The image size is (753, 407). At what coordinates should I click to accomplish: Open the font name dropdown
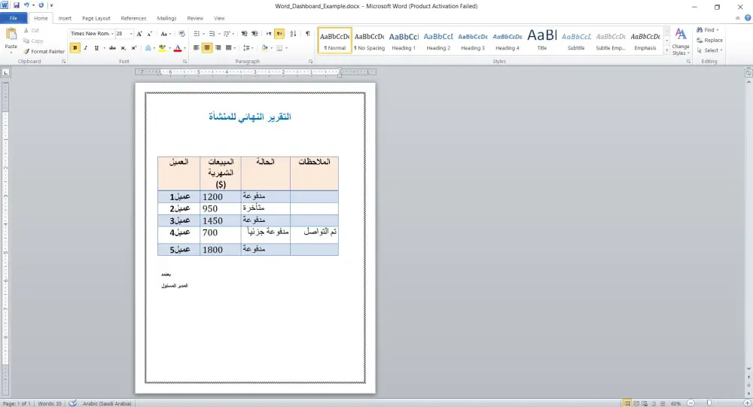(x=112, y=34)
